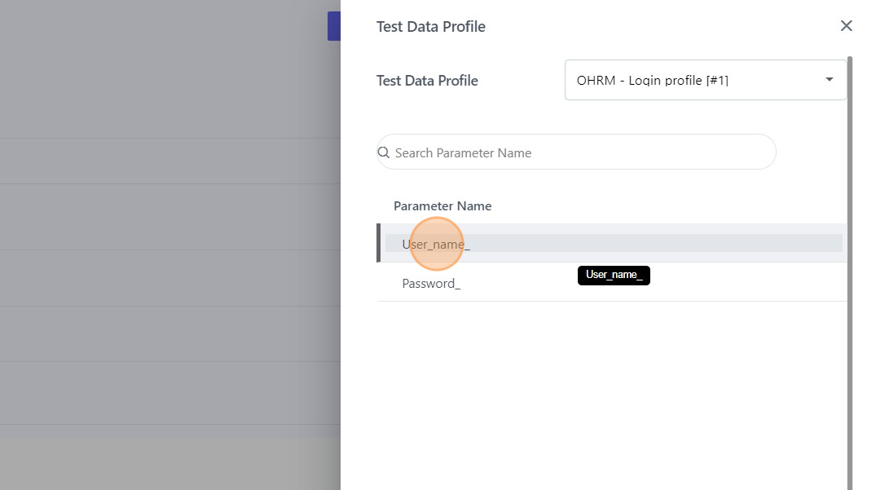876x490 pixels.
Task: Focus the Search Parameter Name field
Action: coord(579,152)
